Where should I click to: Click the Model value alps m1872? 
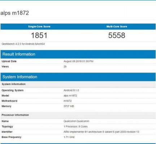click(70, 96)
